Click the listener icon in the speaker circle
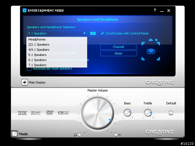 click(x=151, y=51)
